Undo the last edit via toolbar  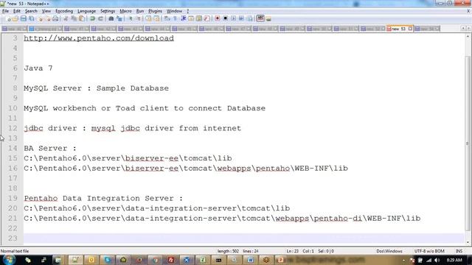click(93, 18)
